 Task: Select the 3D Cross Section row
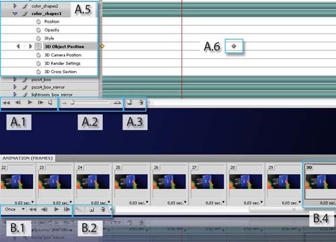click(49, 72)
